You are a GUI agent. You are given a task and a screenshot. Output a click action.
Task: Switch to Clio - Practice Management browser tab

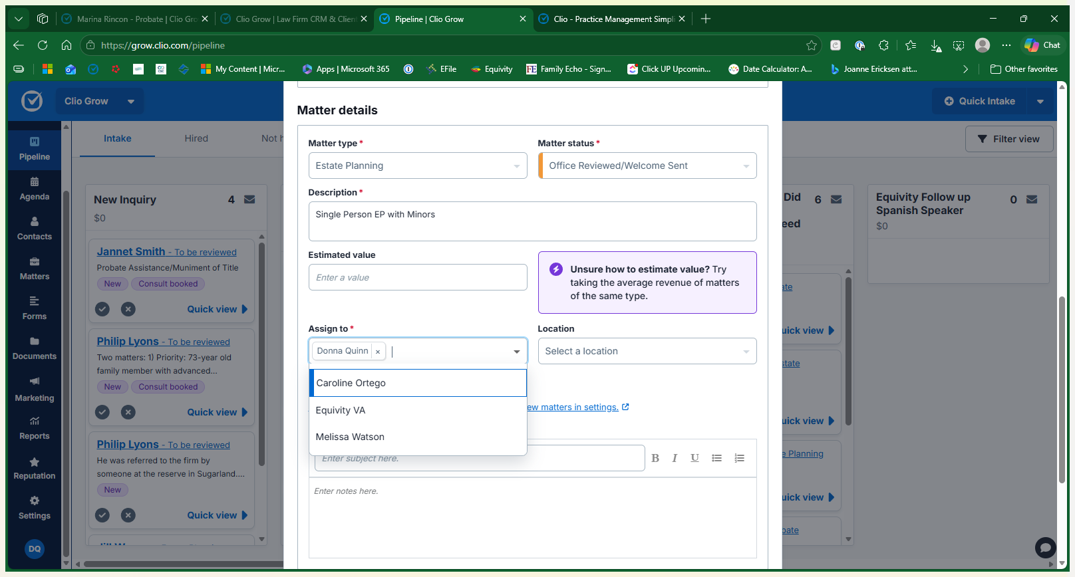click(611, 19)
